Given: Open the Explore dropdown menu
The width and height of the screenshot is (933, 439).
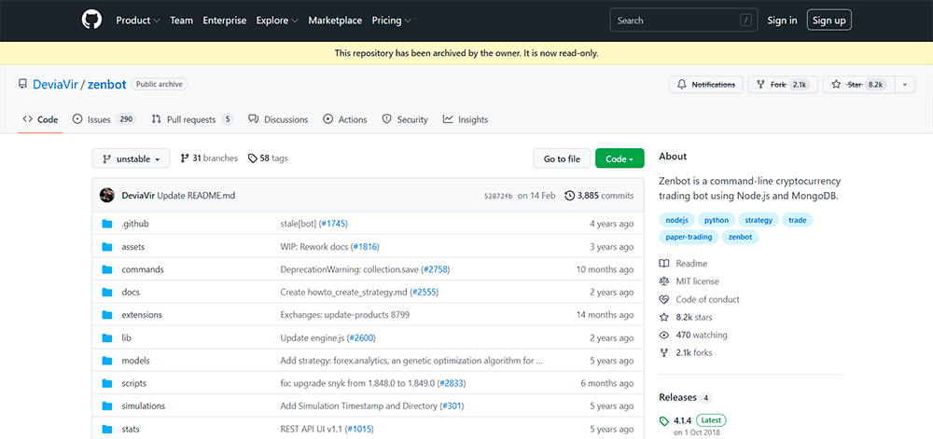Looking at the screenshot, I should point(277,21).
